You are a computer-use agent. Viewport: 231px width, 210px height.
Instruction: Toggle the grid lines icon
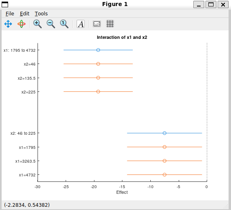[110, 24]
